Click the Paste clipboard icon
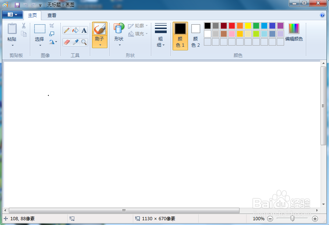Image resolution: width=329 pixels, height=225 pixels. (x=12, y=29)
